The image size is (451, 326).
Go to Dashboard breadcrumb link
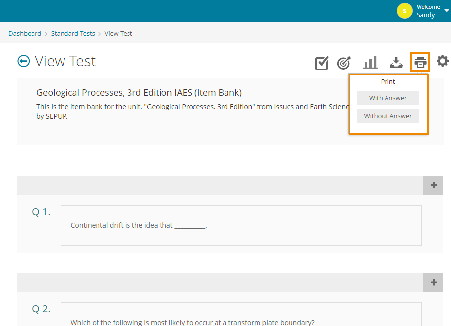pyautogui.click(x=25, y=34)
